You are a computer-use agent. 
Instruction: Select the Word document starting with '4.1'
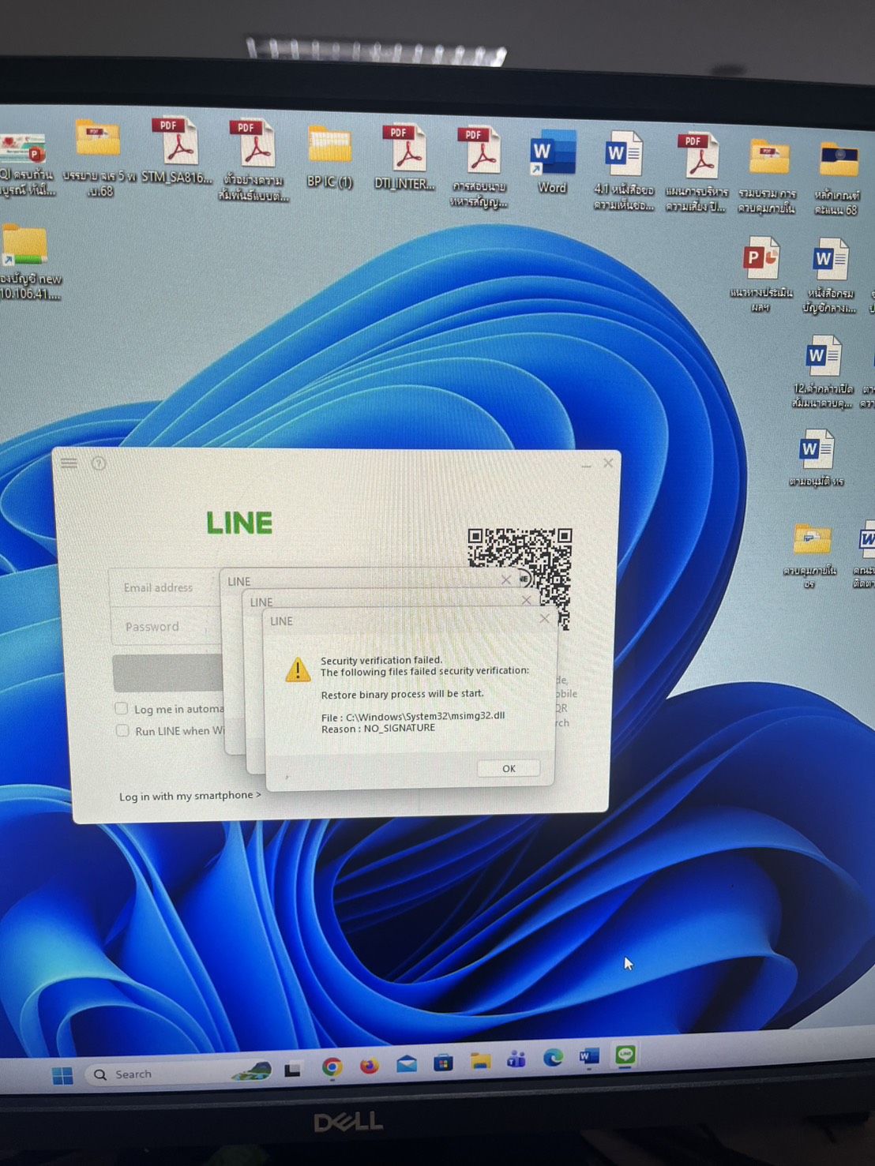click(x=624, y=171)
